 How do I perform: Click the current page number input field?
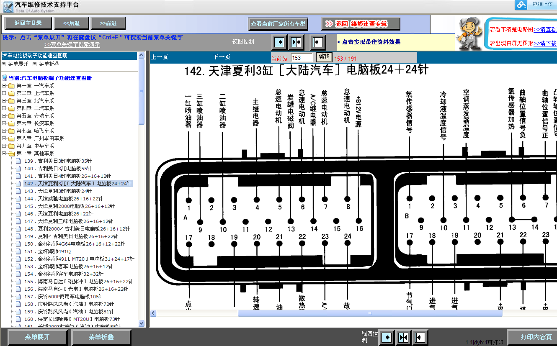pyautogui.click(x=302, y=58)
